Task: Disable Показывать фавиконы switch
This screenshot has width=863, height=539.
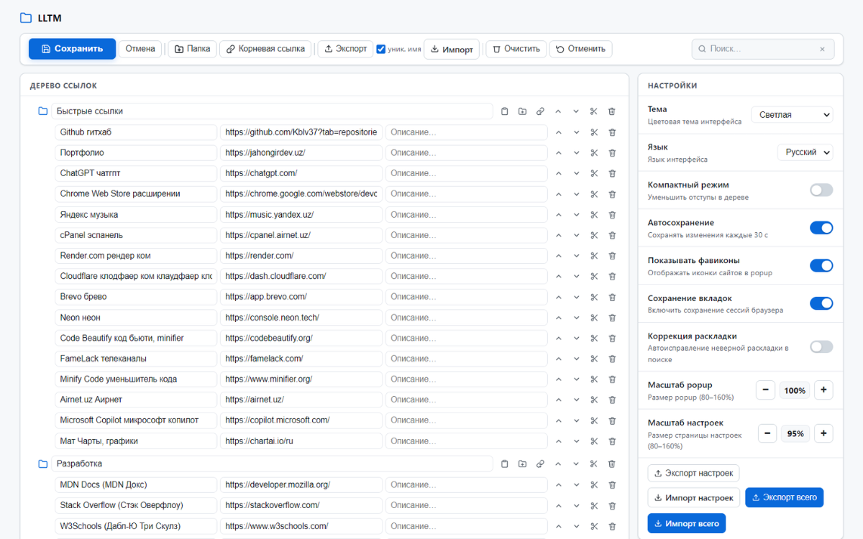Action: pyautogui.click(x=821, y=265)
